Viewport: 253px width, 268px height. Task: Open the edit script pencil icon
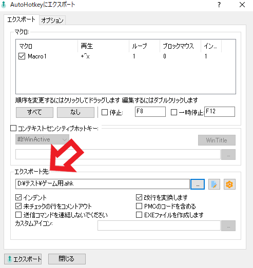214,184
